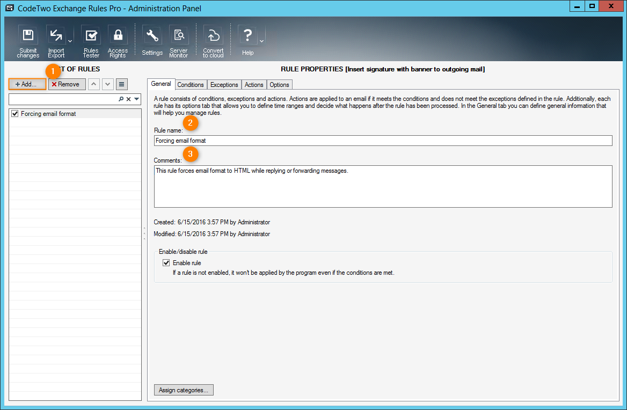
Task: Click the application icon in title bar
Action: point(10,8)
